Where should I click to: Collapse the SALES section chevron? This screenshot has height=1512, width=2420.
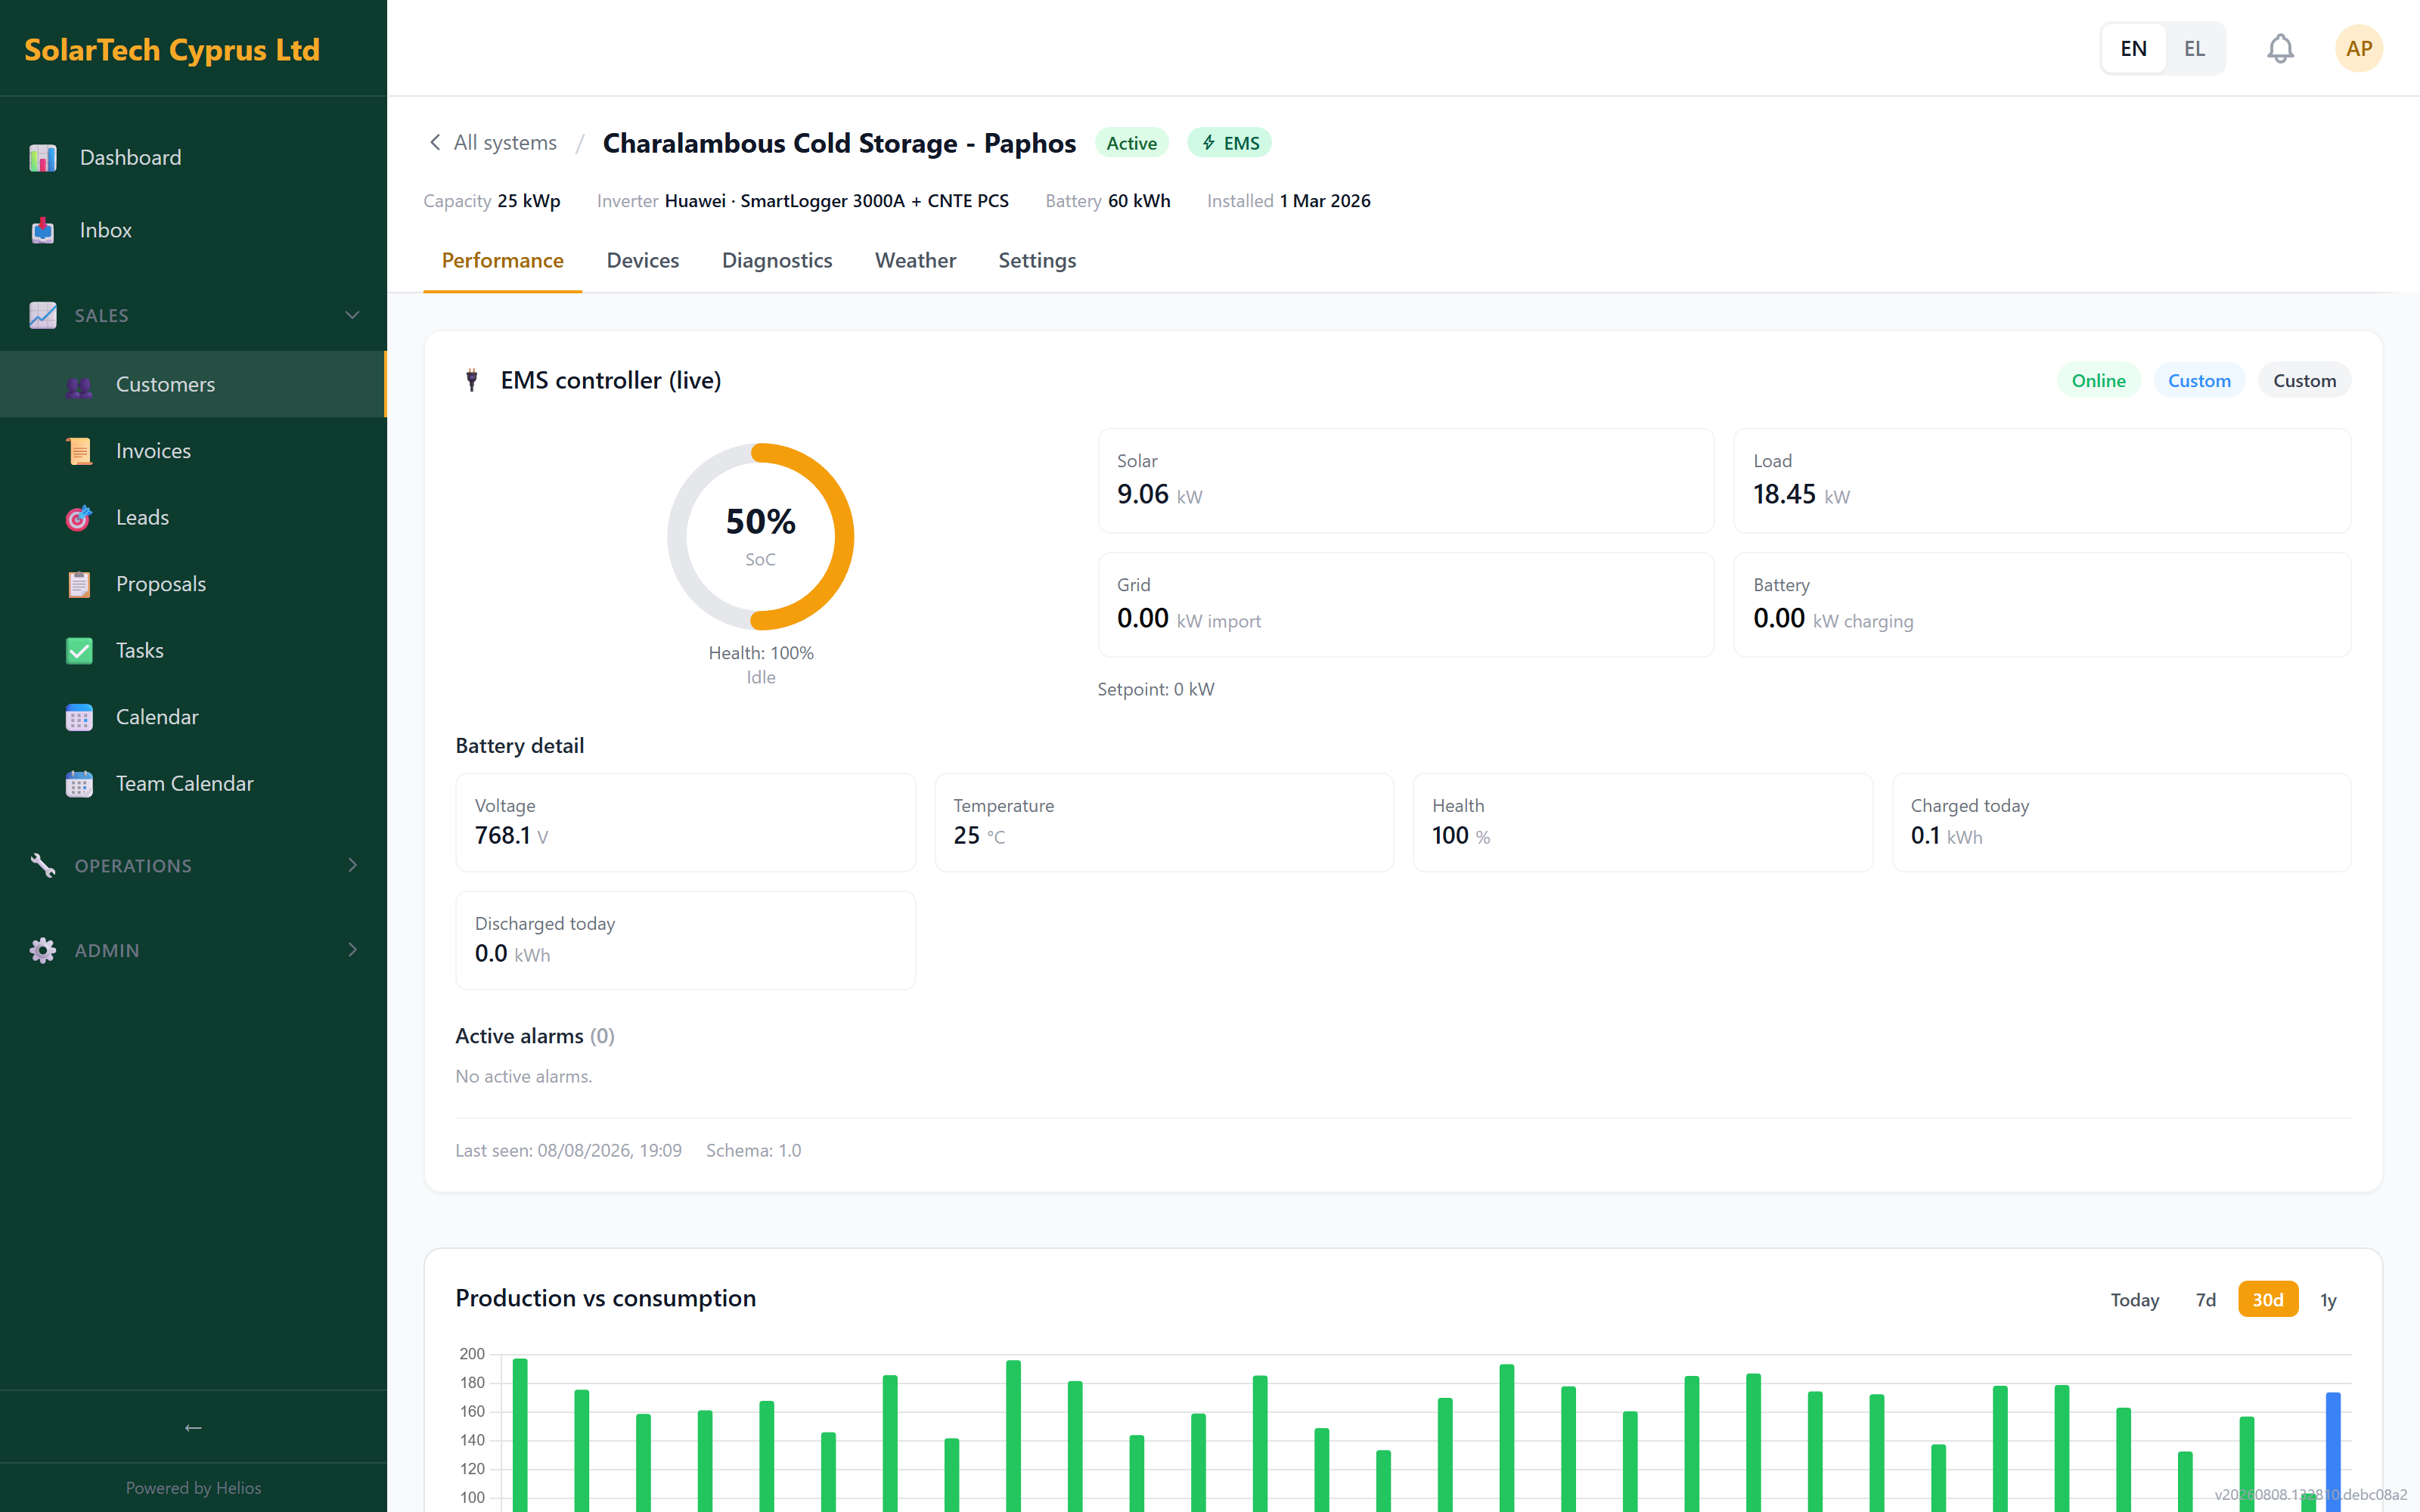tap(352, 315)
